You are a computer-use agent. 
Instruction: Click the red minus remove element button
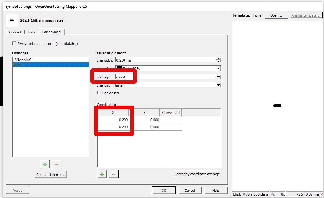[57, 164]
